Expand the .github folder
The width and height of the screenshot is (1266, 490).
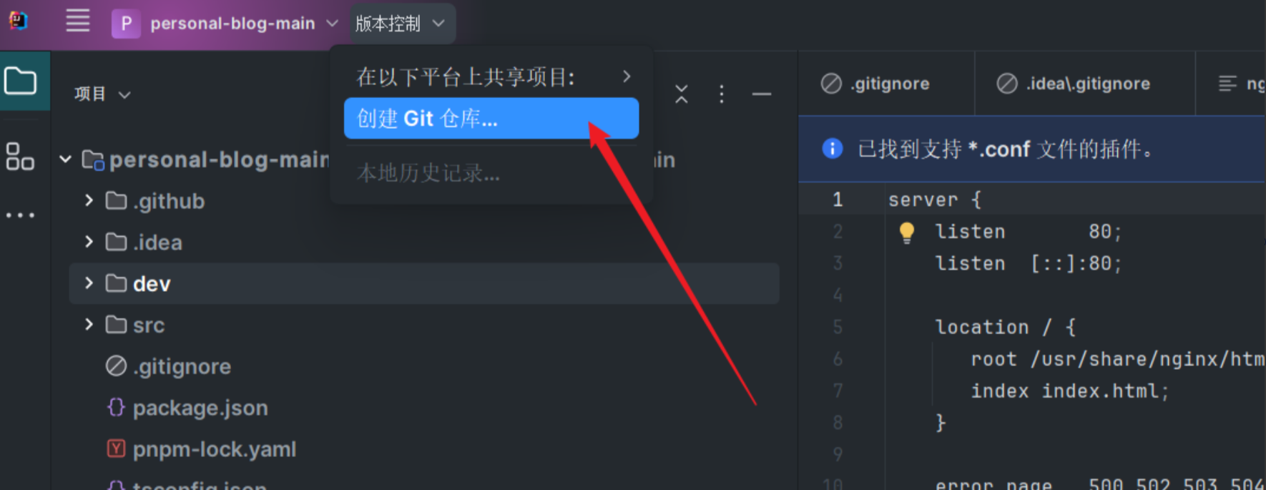pyautogui.click(x=89, y=200)
